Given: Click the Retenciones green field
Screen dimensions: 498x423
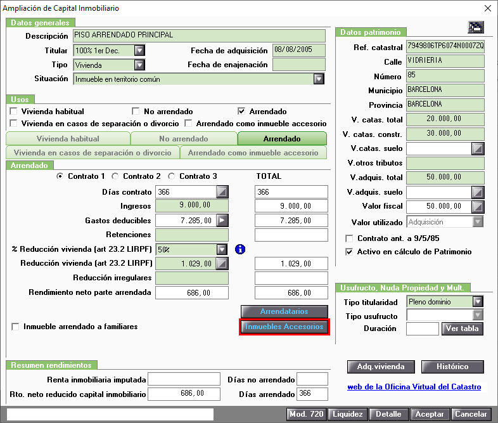Looking at the screenshot, I should (192, 235).
